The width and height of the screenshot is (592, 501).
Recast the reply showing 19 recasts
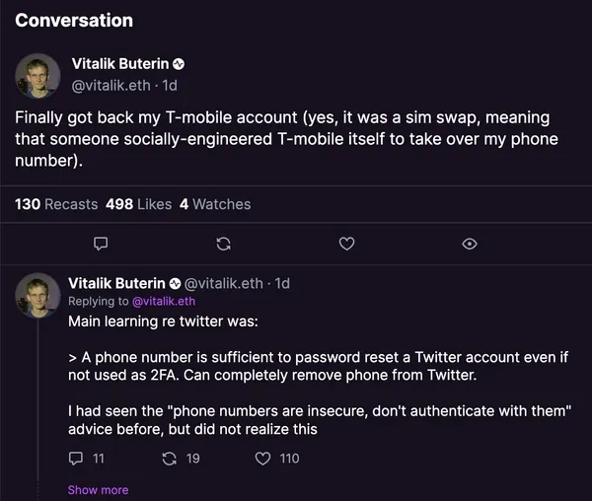[170, 458]
